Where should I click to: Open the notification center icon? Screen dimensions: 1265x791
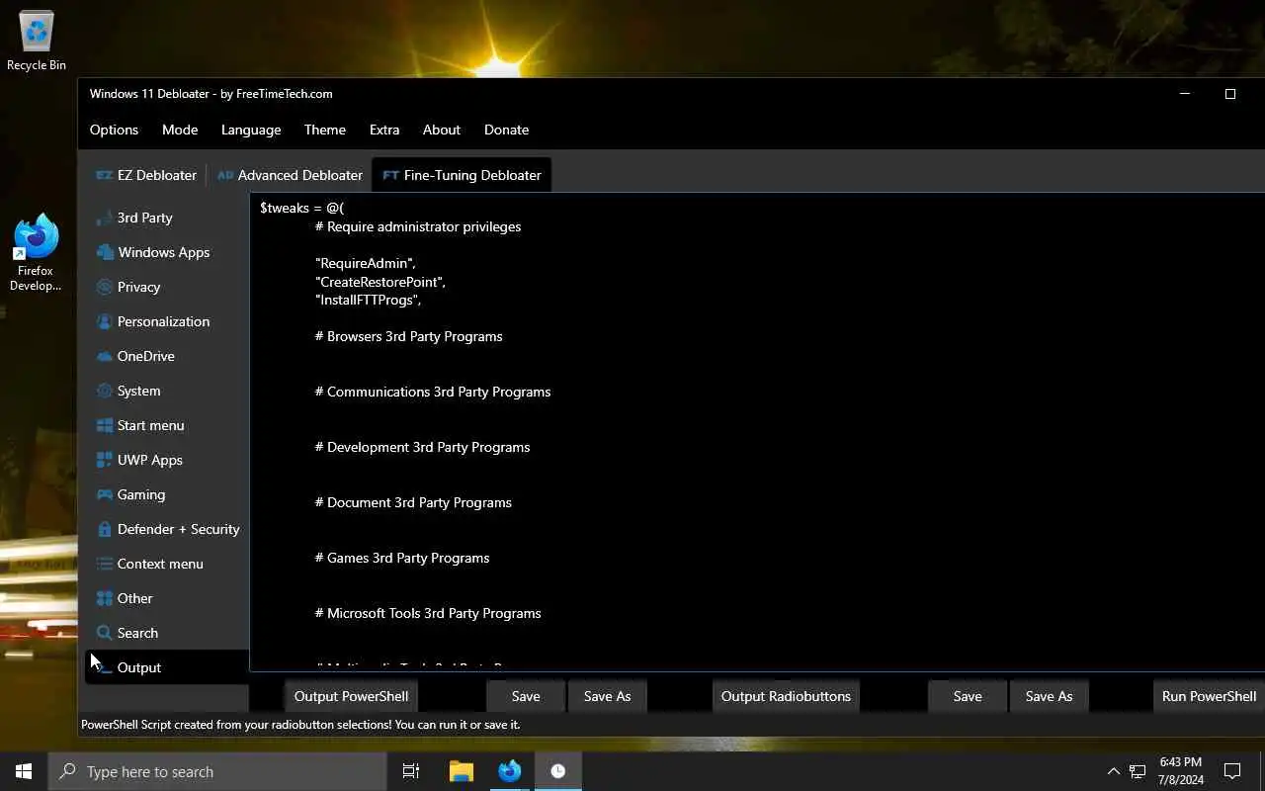click(1232, 771)
